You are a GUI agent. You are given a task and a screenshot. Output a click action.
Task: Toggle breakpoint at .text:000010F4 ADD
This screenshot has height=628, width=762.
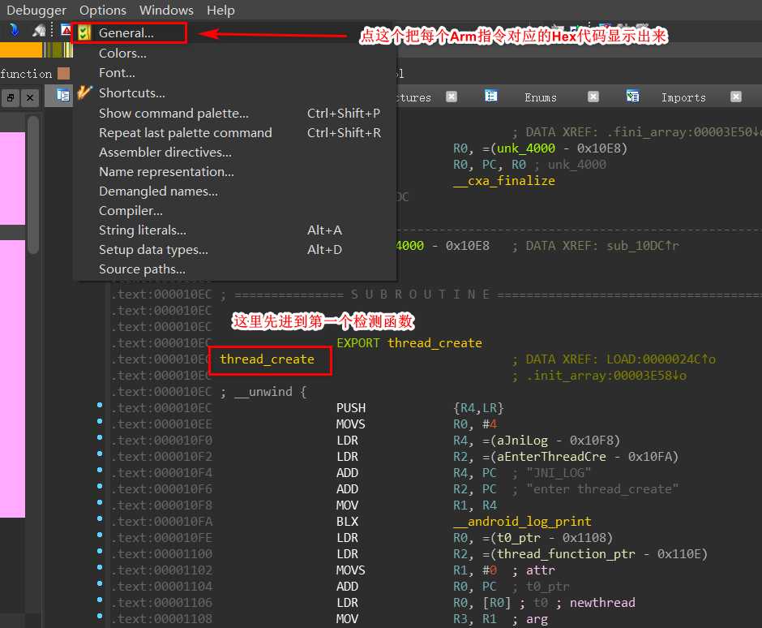tap(100, 470)
